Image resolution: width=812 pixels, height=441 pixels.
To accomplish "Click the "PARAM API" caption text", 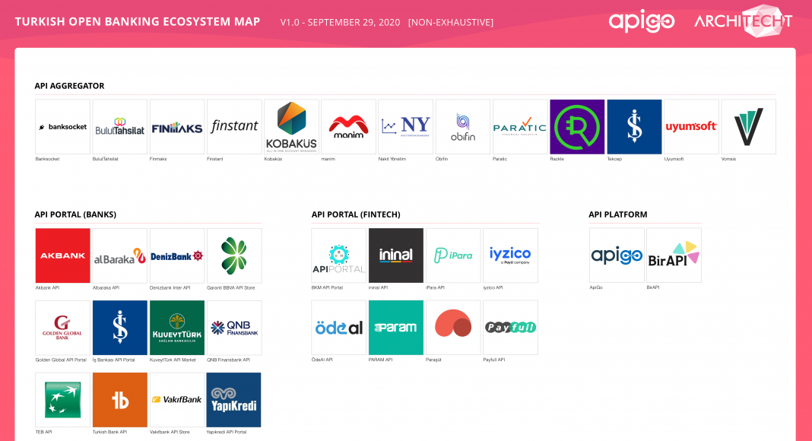I will (x=381, y=360).
